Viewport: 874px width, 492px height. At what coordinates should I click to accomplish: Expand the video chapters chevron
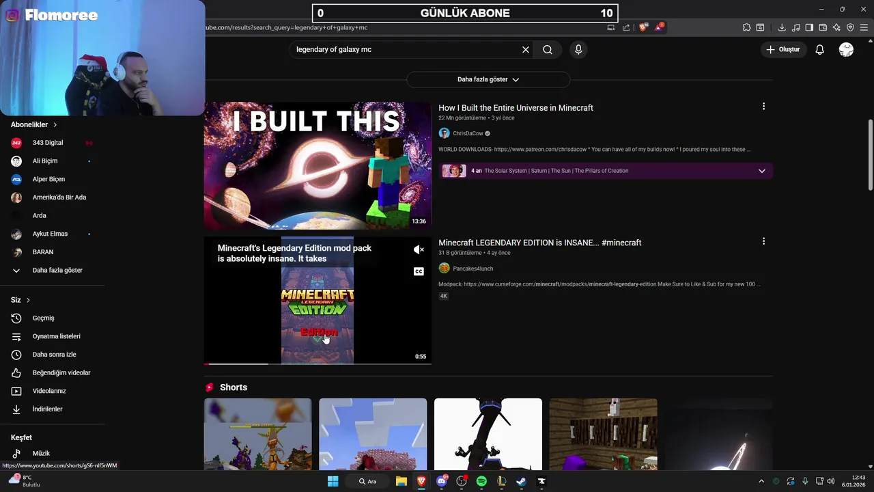pos(762,171)
